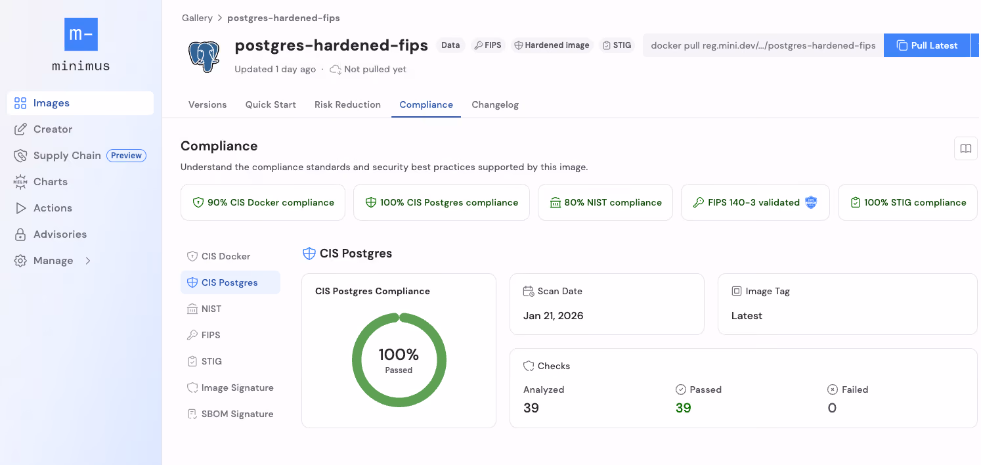
Task: Open the Creator pencil icon
Action: pos(20,129)
